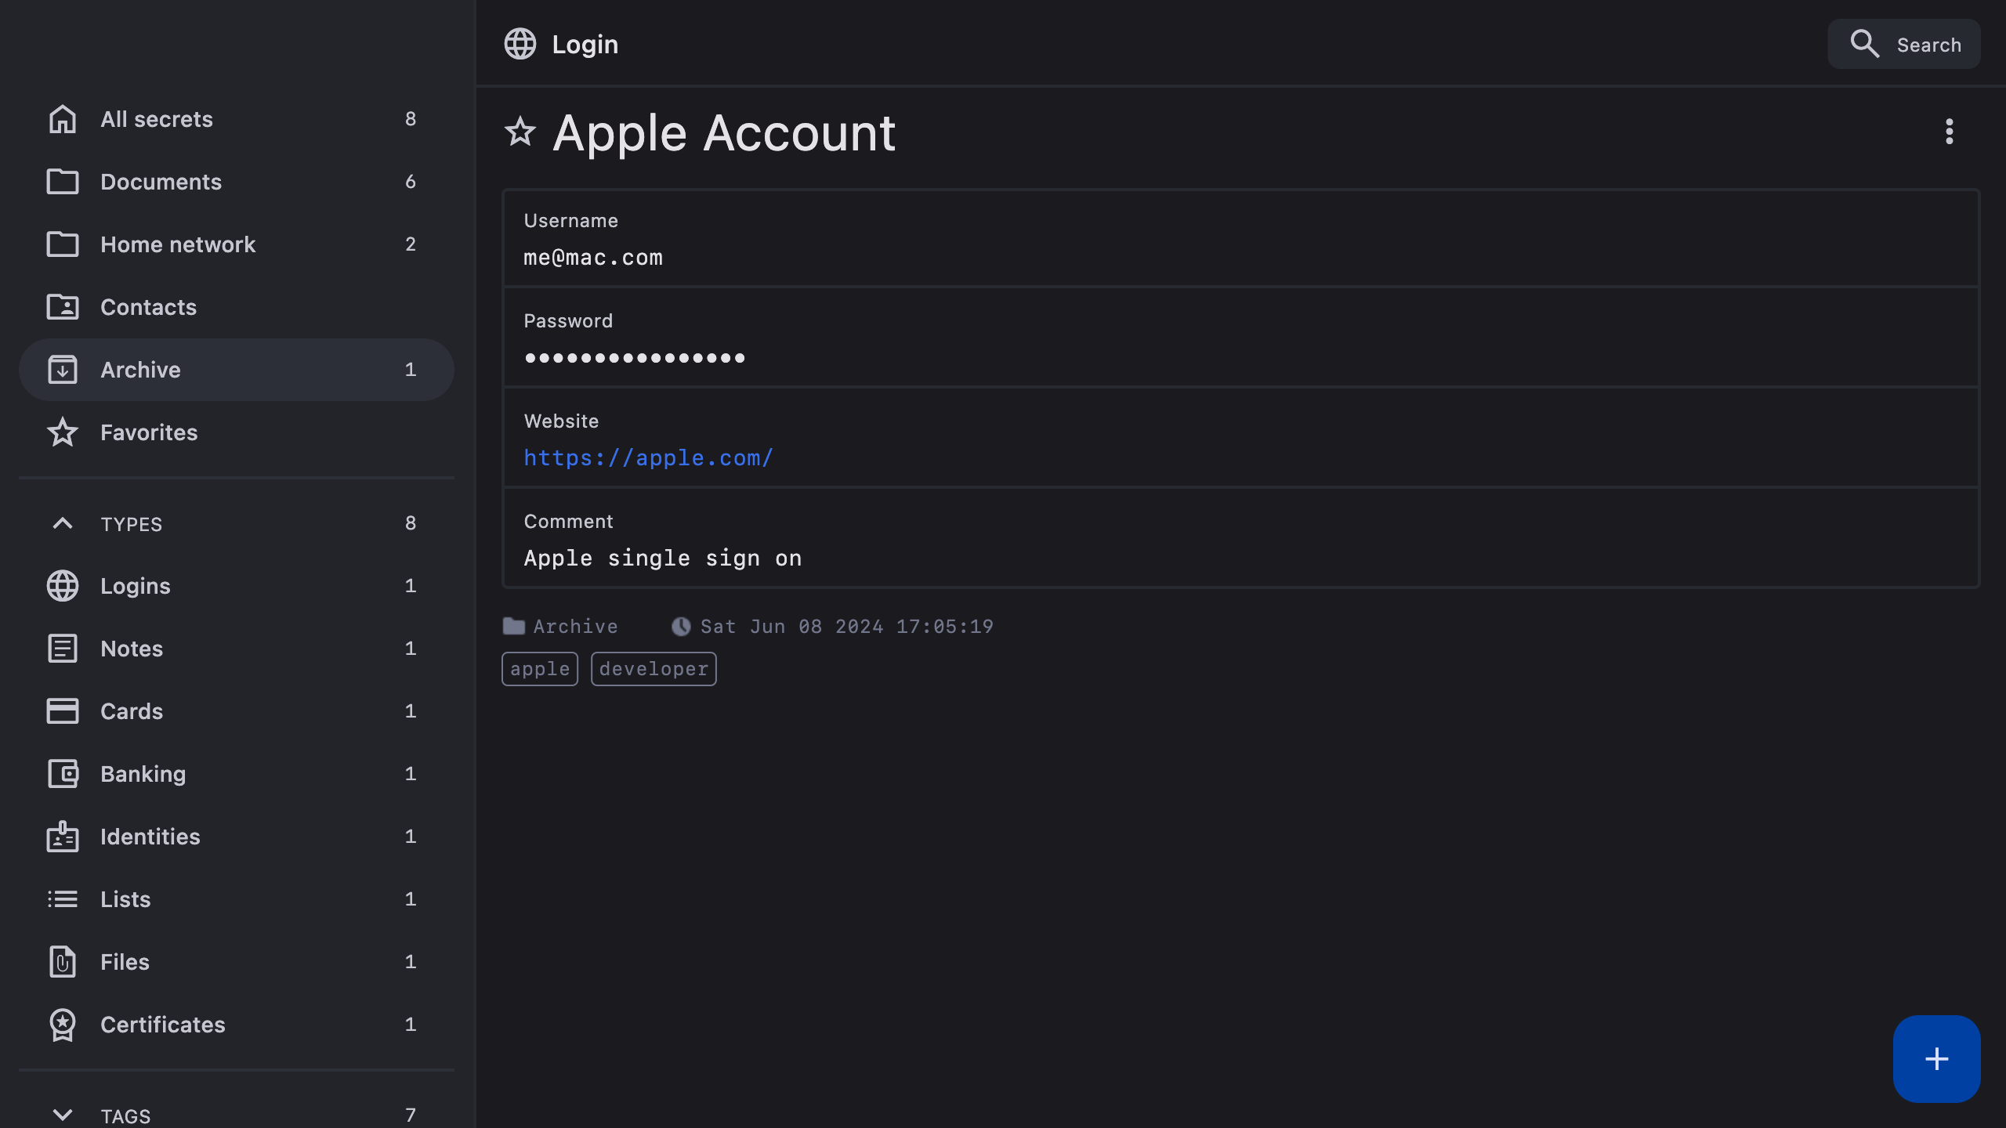Open the Favorites list
This screenshot has width=2006, height=1128.
tap(149, 432)
